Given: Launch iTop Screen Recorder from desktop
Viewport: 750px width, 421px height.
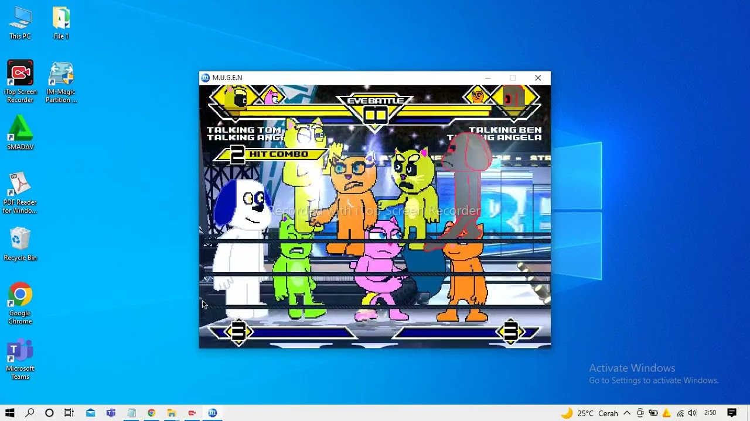Looking at the screenshot, I should 20,82.
